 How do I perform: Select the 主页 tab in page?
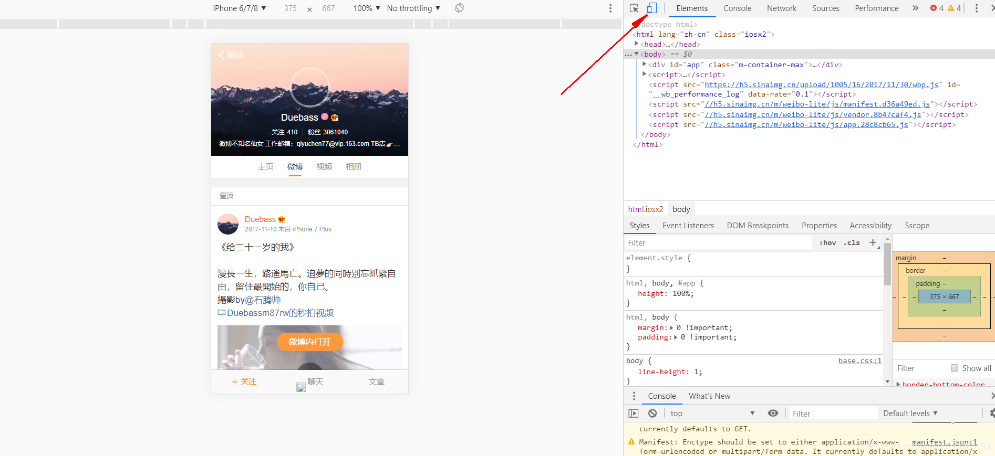click(x=265, y=167)
